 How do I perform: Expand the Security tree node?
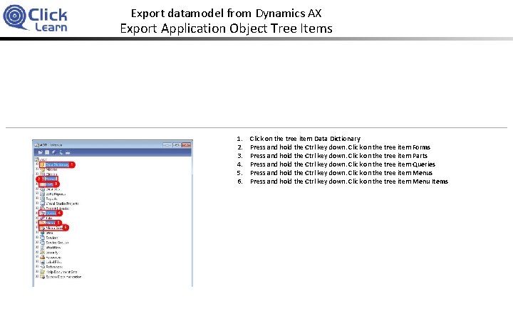click(x=37, y=252)
